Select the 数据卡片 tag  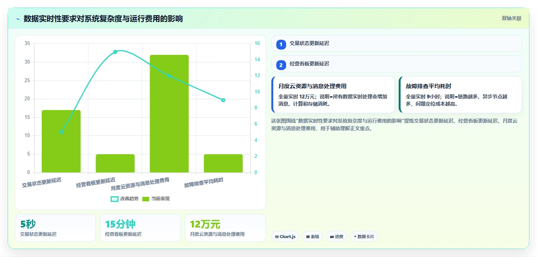click(364, 237)
